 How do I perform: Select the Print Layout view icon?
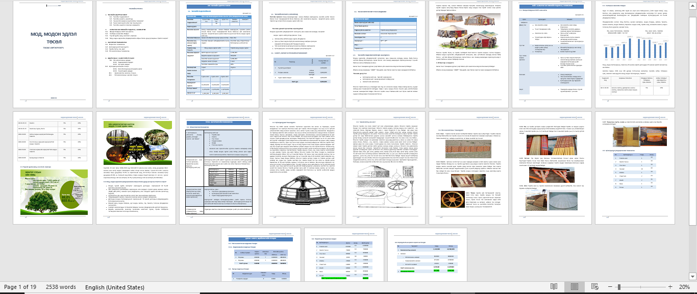tap(574, 287)
